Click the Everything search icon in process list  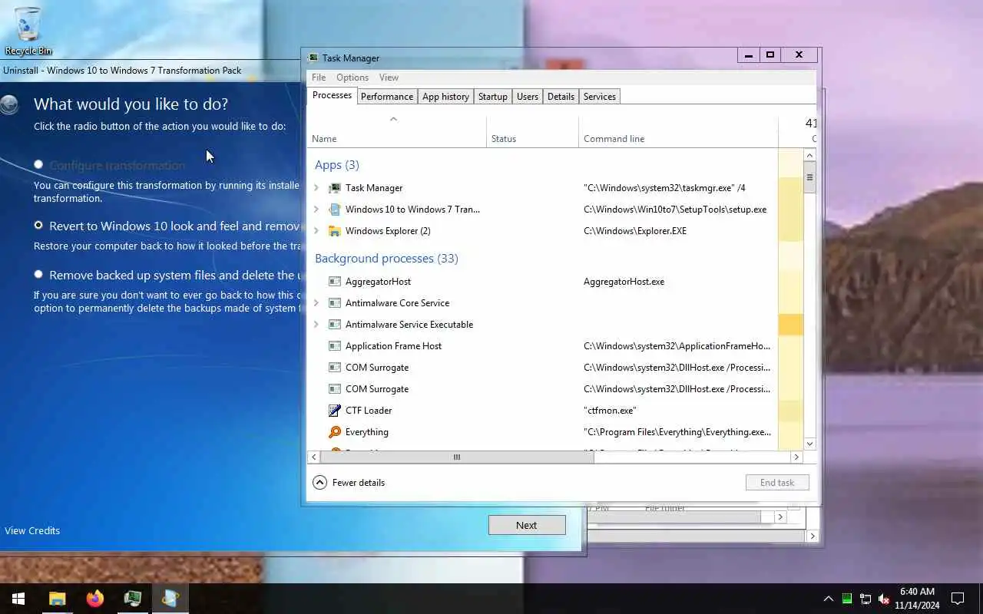[x=334, y=432]
